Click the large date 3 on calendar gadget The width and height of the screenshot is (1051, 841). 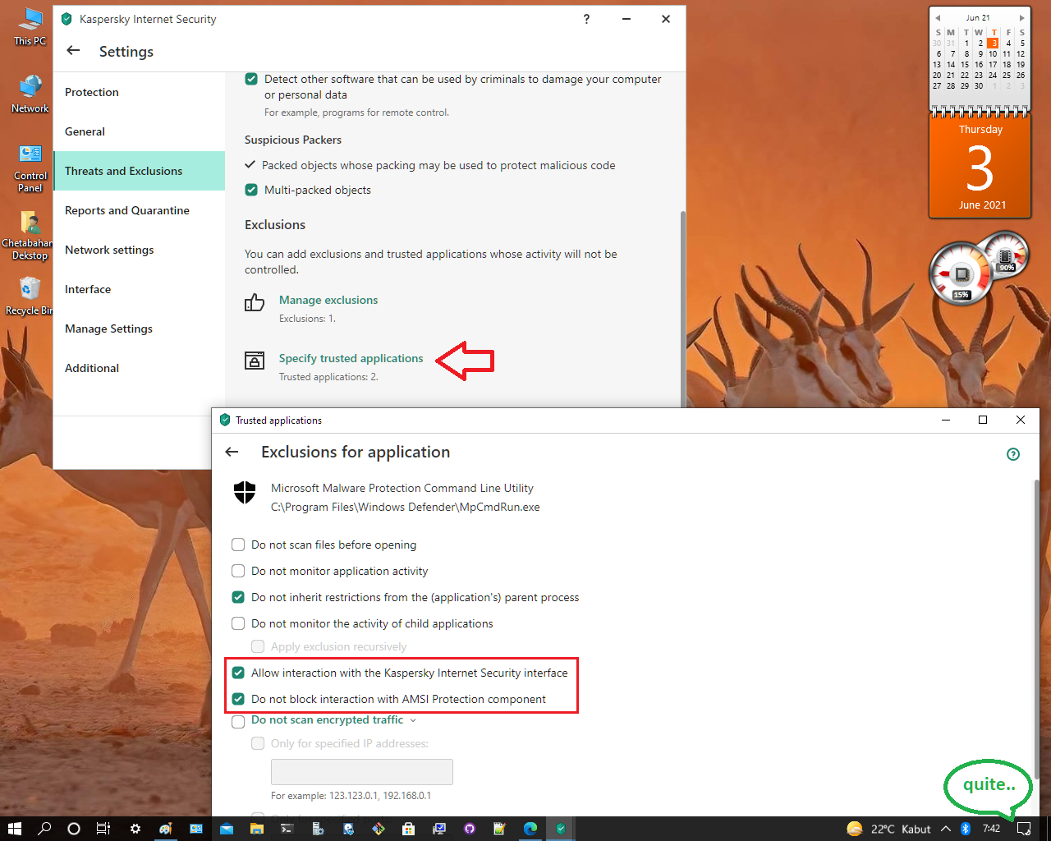click(x=980, y=168)
